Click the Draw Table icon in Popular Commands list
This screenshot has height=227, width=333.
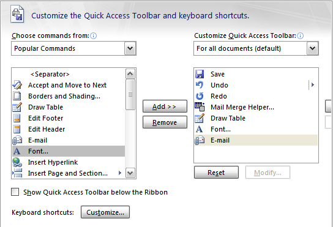[17, 107]
